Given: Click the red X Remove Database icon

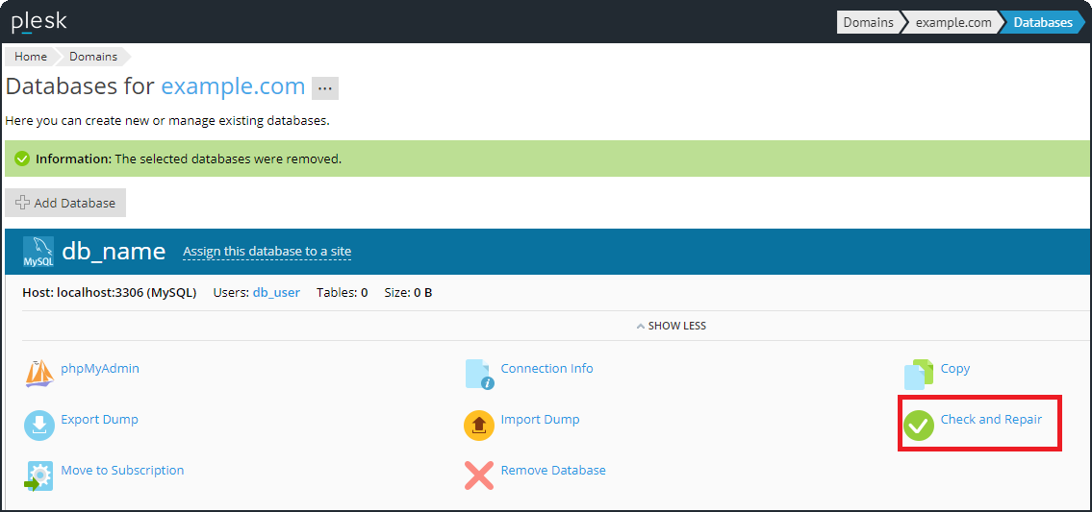Looking at the screenshot, I should pyautogui.click(x=479, y=475).
